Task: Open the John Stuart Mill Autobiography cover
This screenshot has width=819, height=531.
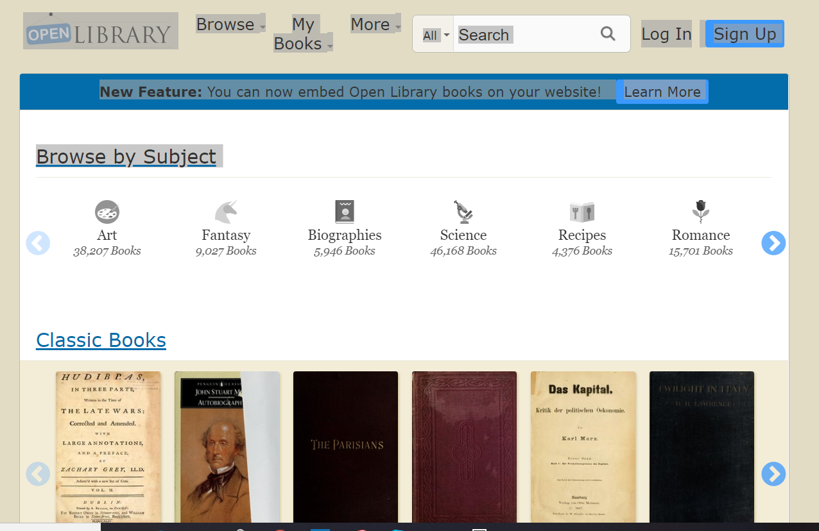Action: pos(227,447)
